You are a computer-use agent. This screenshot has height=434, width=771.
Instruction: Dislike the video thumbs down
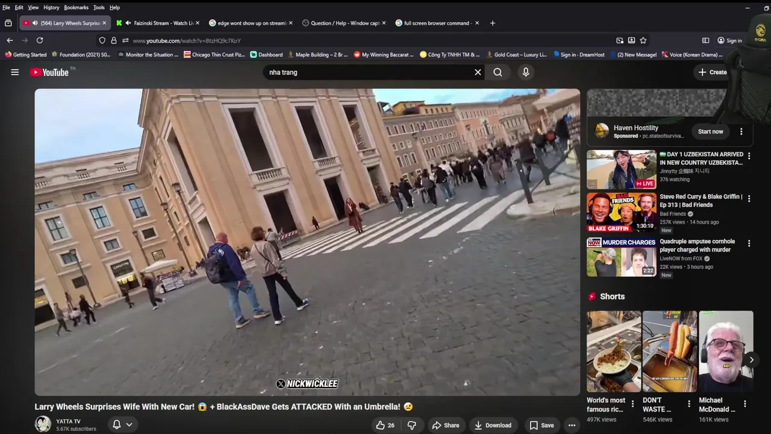(412, 425)
